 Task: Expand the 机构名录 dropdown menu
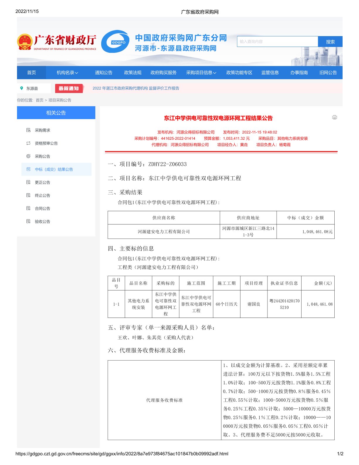[67, 73]
